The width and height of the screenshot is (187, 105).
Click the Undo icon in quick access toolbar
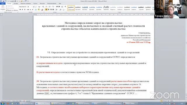pyautogui.click(x=6, y=1)
